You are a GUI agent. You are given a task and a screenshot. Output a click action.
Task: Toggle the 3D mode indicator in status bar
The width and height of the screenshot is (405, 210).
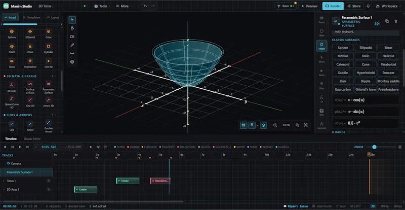point(373,206)
